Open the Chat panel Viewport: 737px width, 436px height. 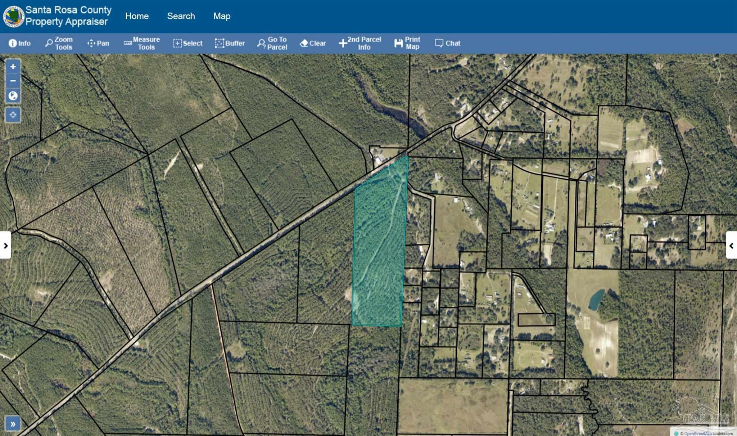pos(447,43)
